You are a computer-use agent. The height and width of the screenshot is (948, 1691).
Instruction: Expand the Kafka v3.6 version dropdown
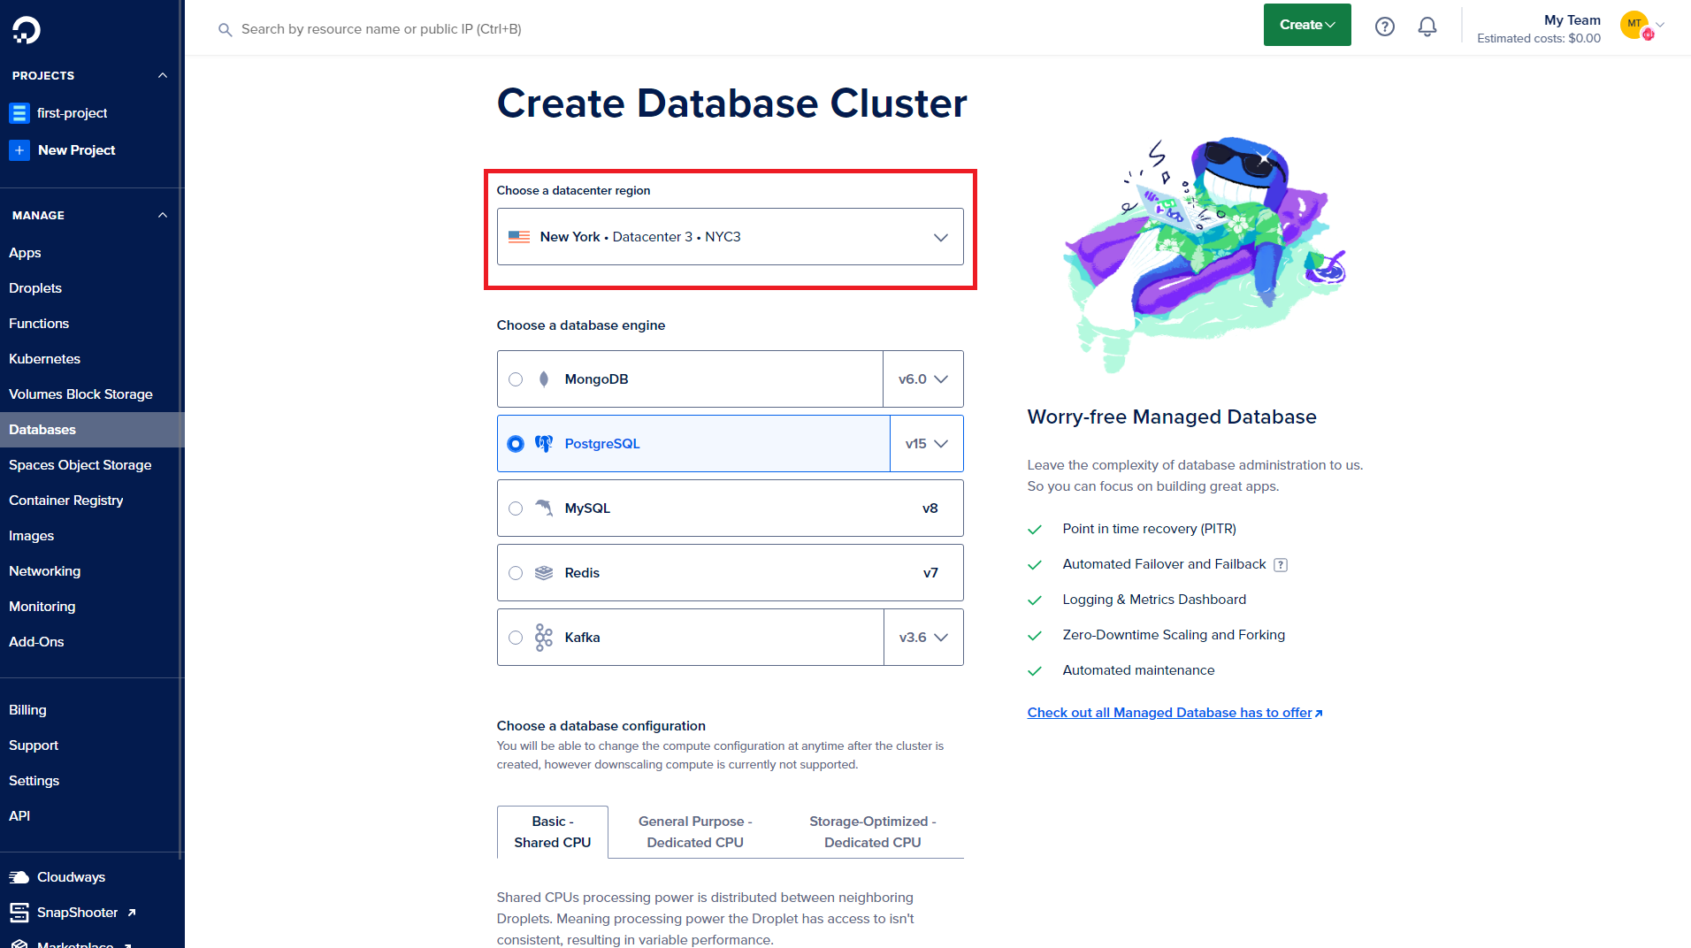(923, 638)
